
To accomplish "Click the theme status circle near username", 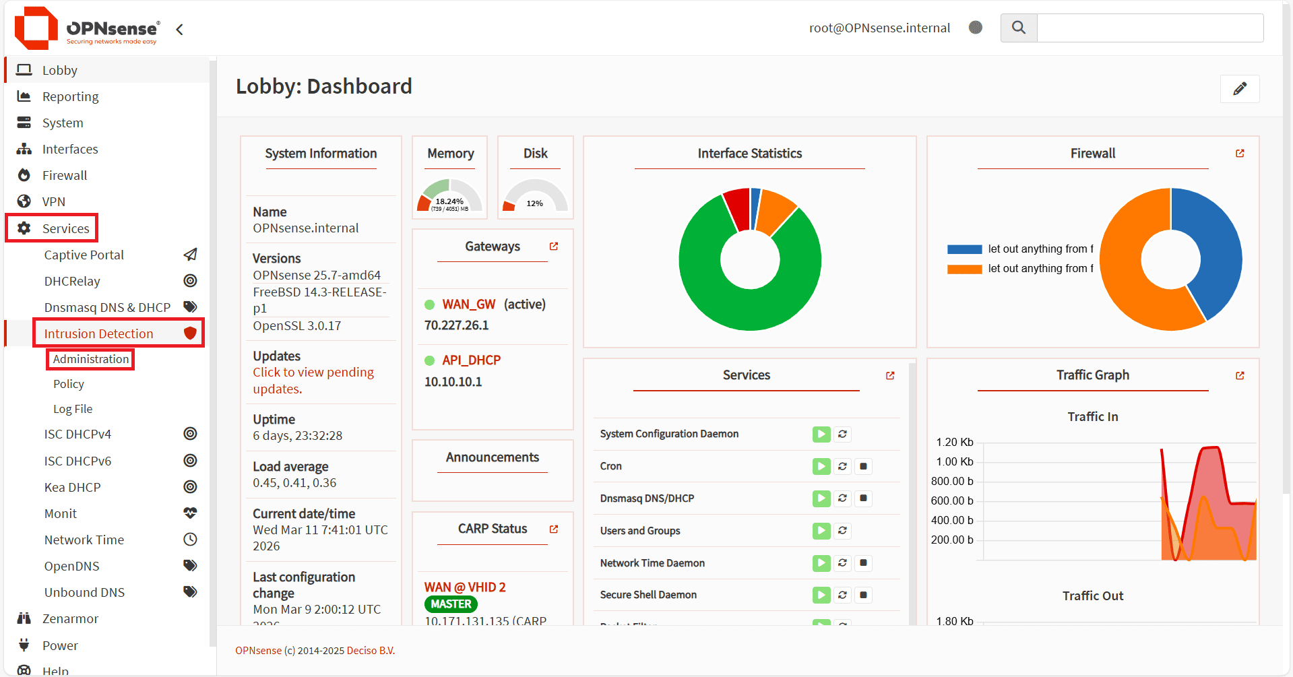I will [975, 28].
